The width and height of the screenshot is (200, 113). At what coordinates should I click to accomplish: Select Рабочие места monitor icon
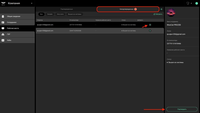pyautogui.click(x=3, y=28)
